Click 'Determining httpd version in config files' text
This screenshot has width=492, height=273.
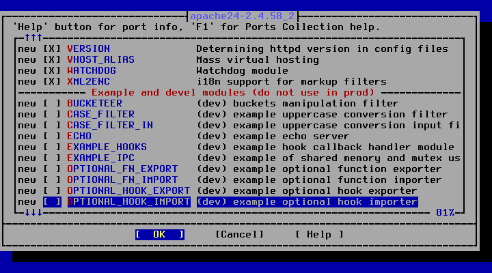(323, 49)
